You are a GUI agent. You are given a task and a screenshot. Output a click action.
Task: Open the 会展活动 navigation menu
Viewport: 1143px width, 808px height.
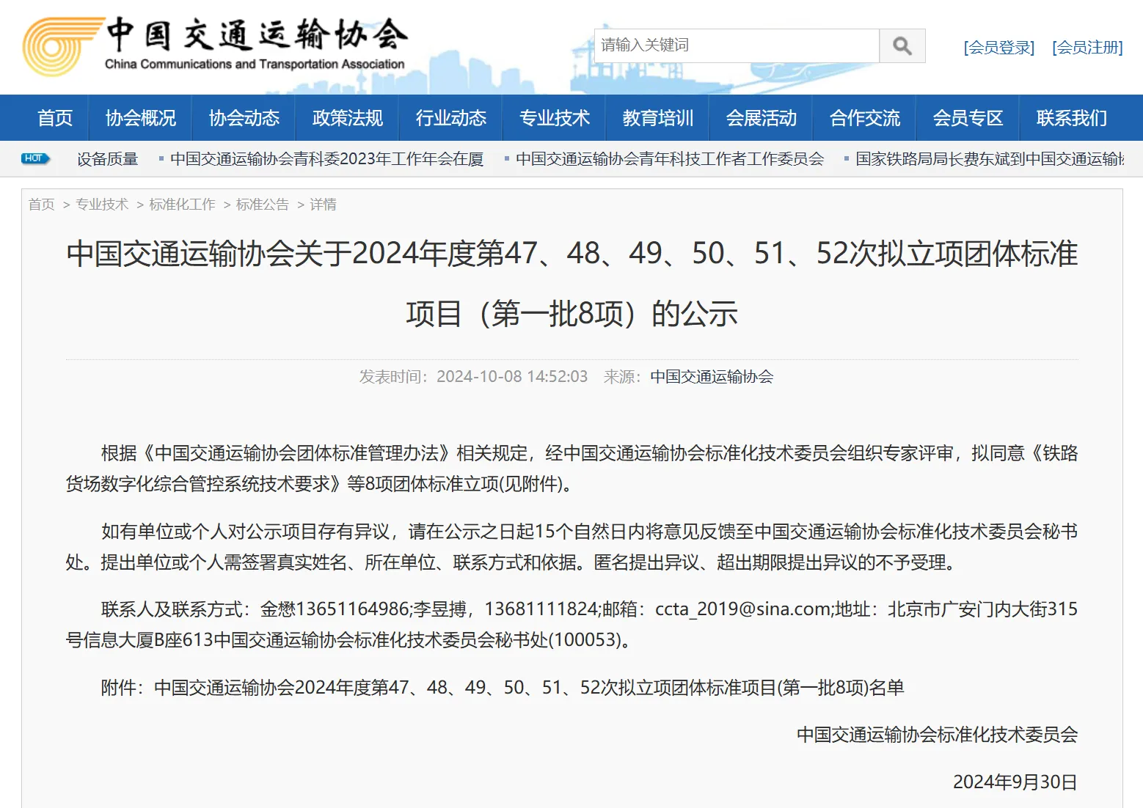click(762, 118)
